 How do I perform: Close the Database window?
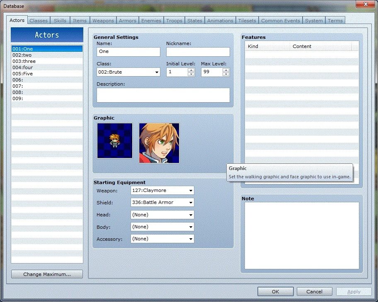point(365,4)
